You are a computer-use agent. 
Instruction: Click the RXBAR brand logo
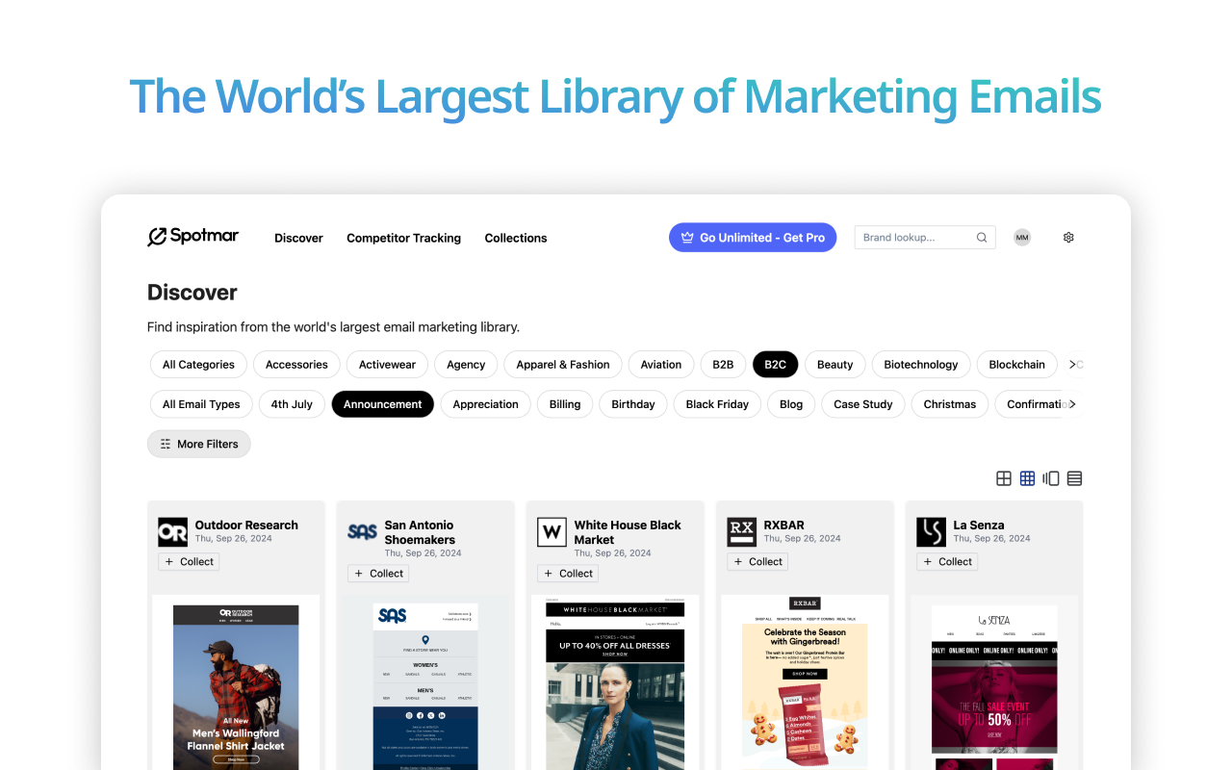point(742,532)
